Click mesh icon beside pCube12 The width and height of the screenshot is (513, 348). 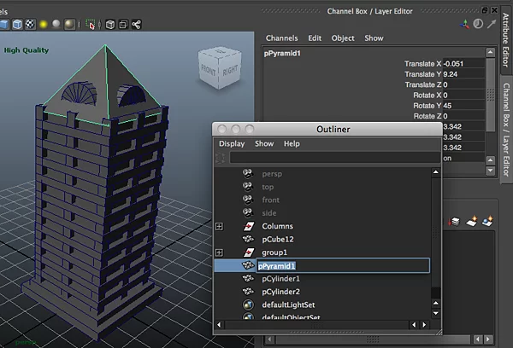[248, 239]
